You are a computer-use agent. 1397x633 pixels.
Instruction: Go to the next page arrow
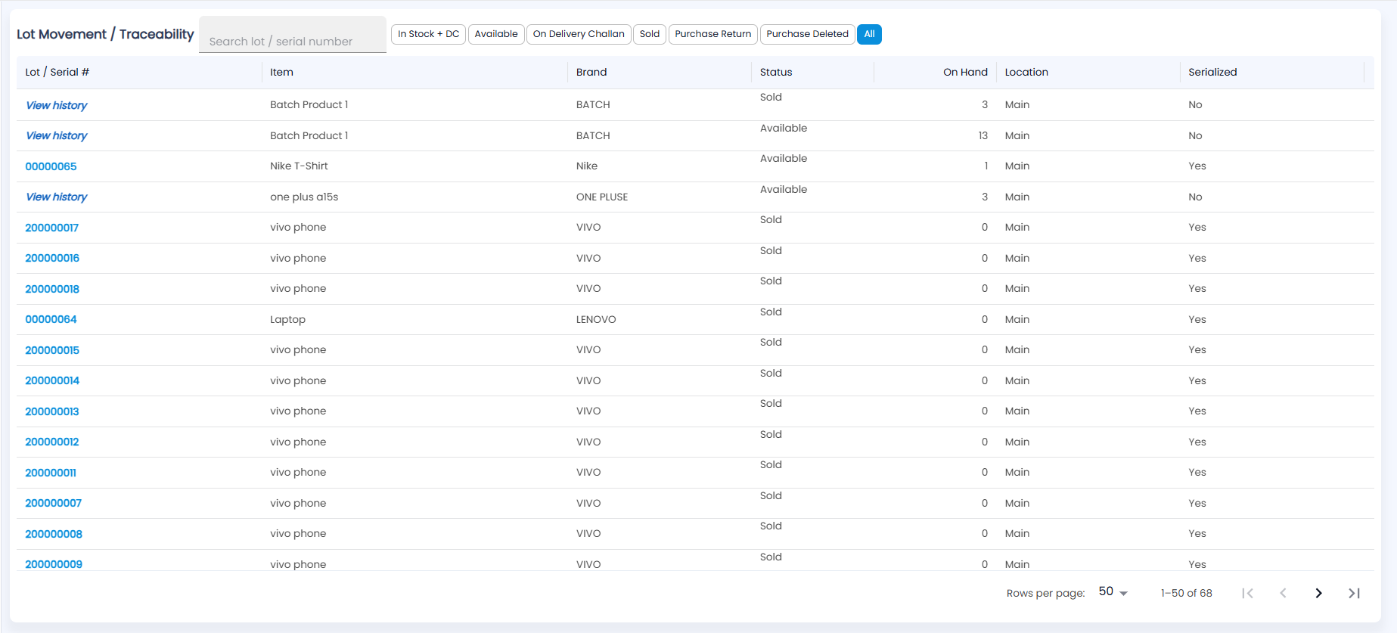(x=1318, y=593)
